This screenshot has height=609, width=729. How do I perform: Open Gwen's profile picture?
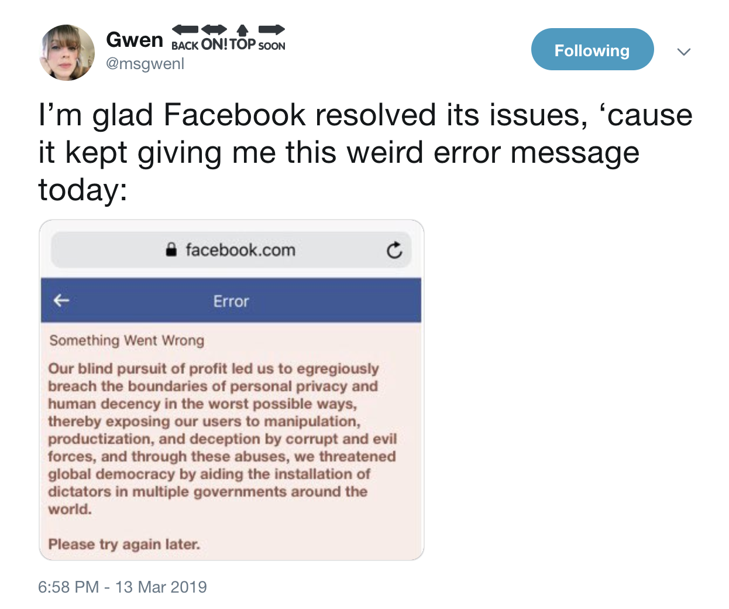(67, 52)
